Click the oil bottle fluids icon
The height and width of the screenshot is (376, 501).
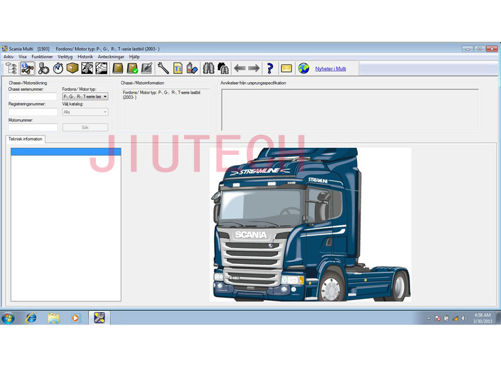pyautogui.click(x=192, y=68)
